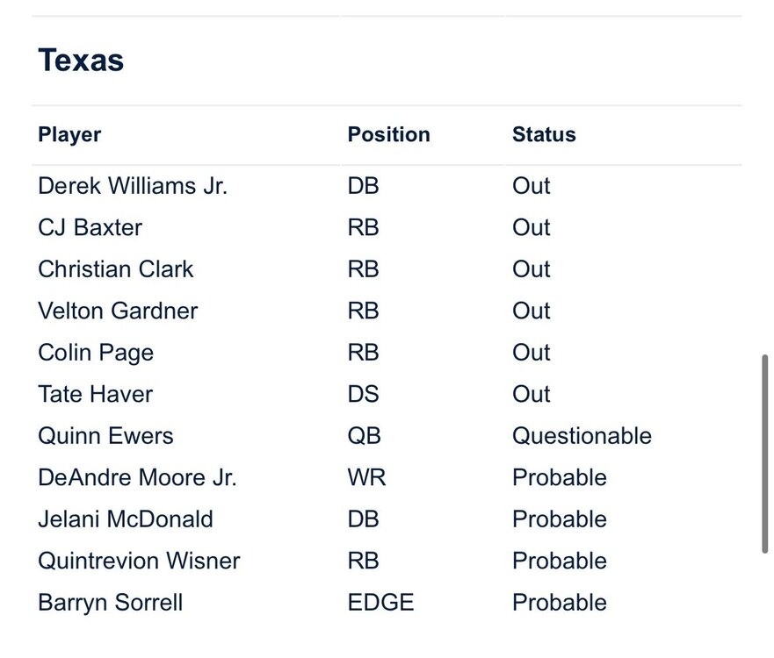This screenshot has height=658, width=774.
Task: Open Quinn Ewers player entry
Action: pos(105,436)
